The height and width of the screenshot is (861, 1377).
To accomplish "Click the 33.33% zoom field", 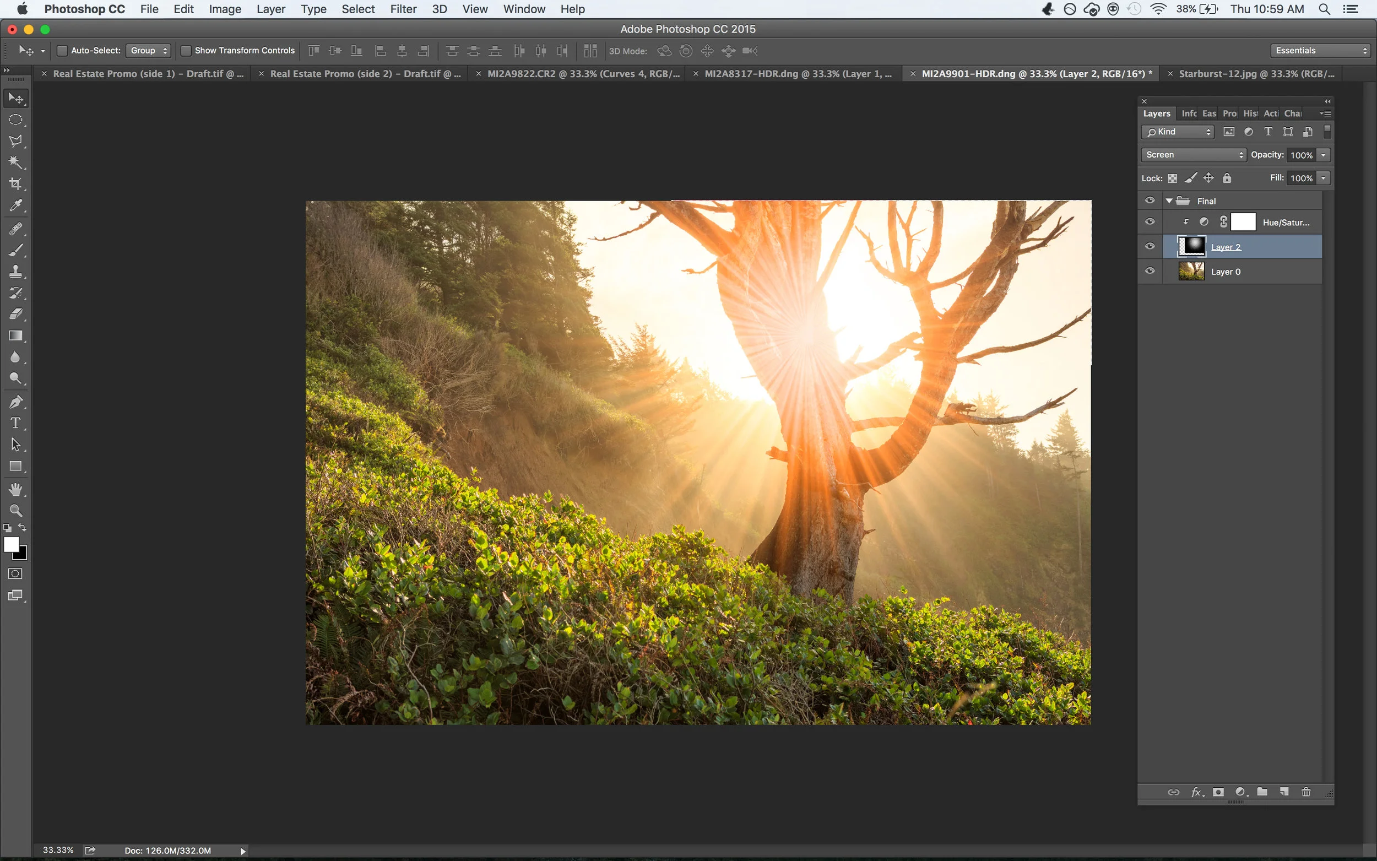I will pyautogui.click(x=58, y=850).
